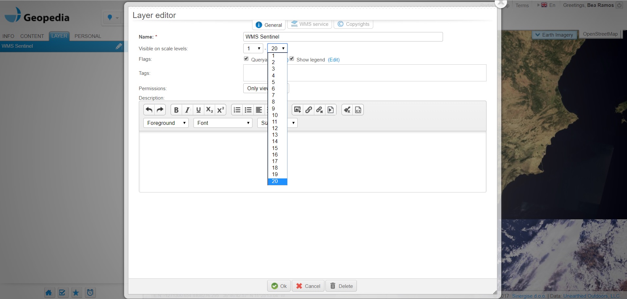Apply subscript formatting
The width and height of the screenshot is (627, 299).
(210, 110)
